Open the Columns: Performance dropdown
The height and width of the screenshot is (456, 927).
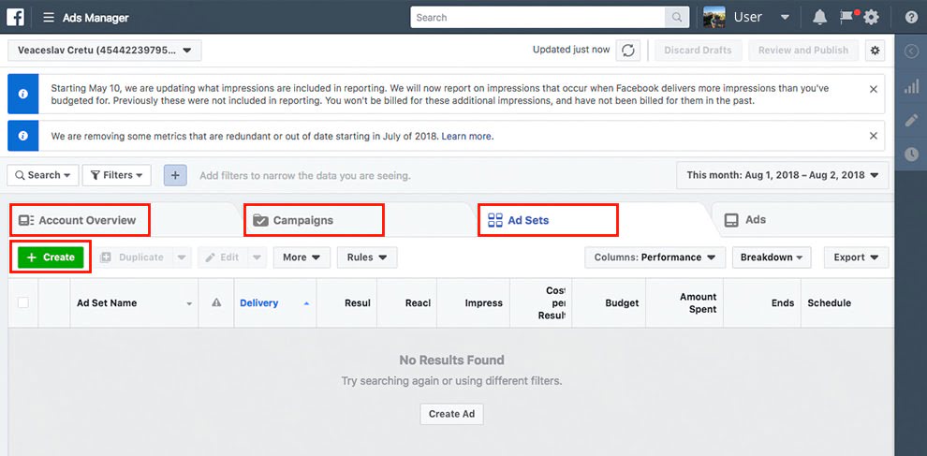coord(655,257)
